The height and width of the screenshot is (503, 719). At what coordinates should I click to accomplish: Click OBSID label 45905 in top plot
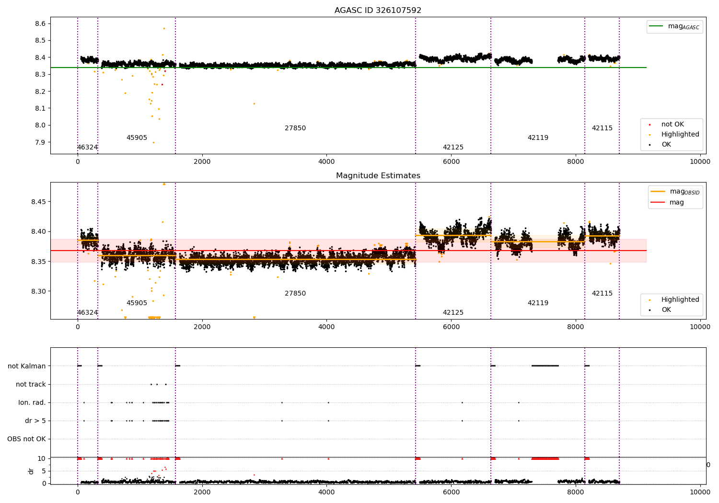(137, 138)
